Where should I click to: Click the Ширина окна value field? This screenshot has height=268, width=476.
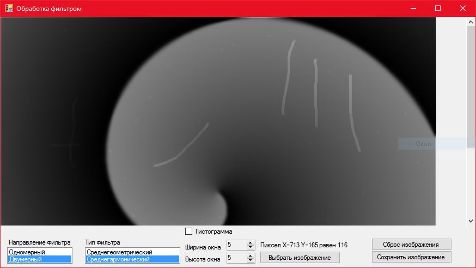click(236, 245)
